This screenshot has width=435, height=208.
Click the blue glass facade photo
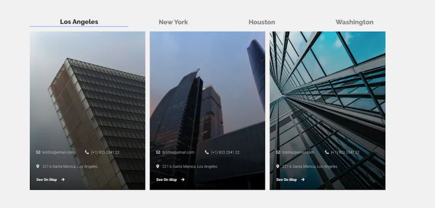tap(327, 110)
